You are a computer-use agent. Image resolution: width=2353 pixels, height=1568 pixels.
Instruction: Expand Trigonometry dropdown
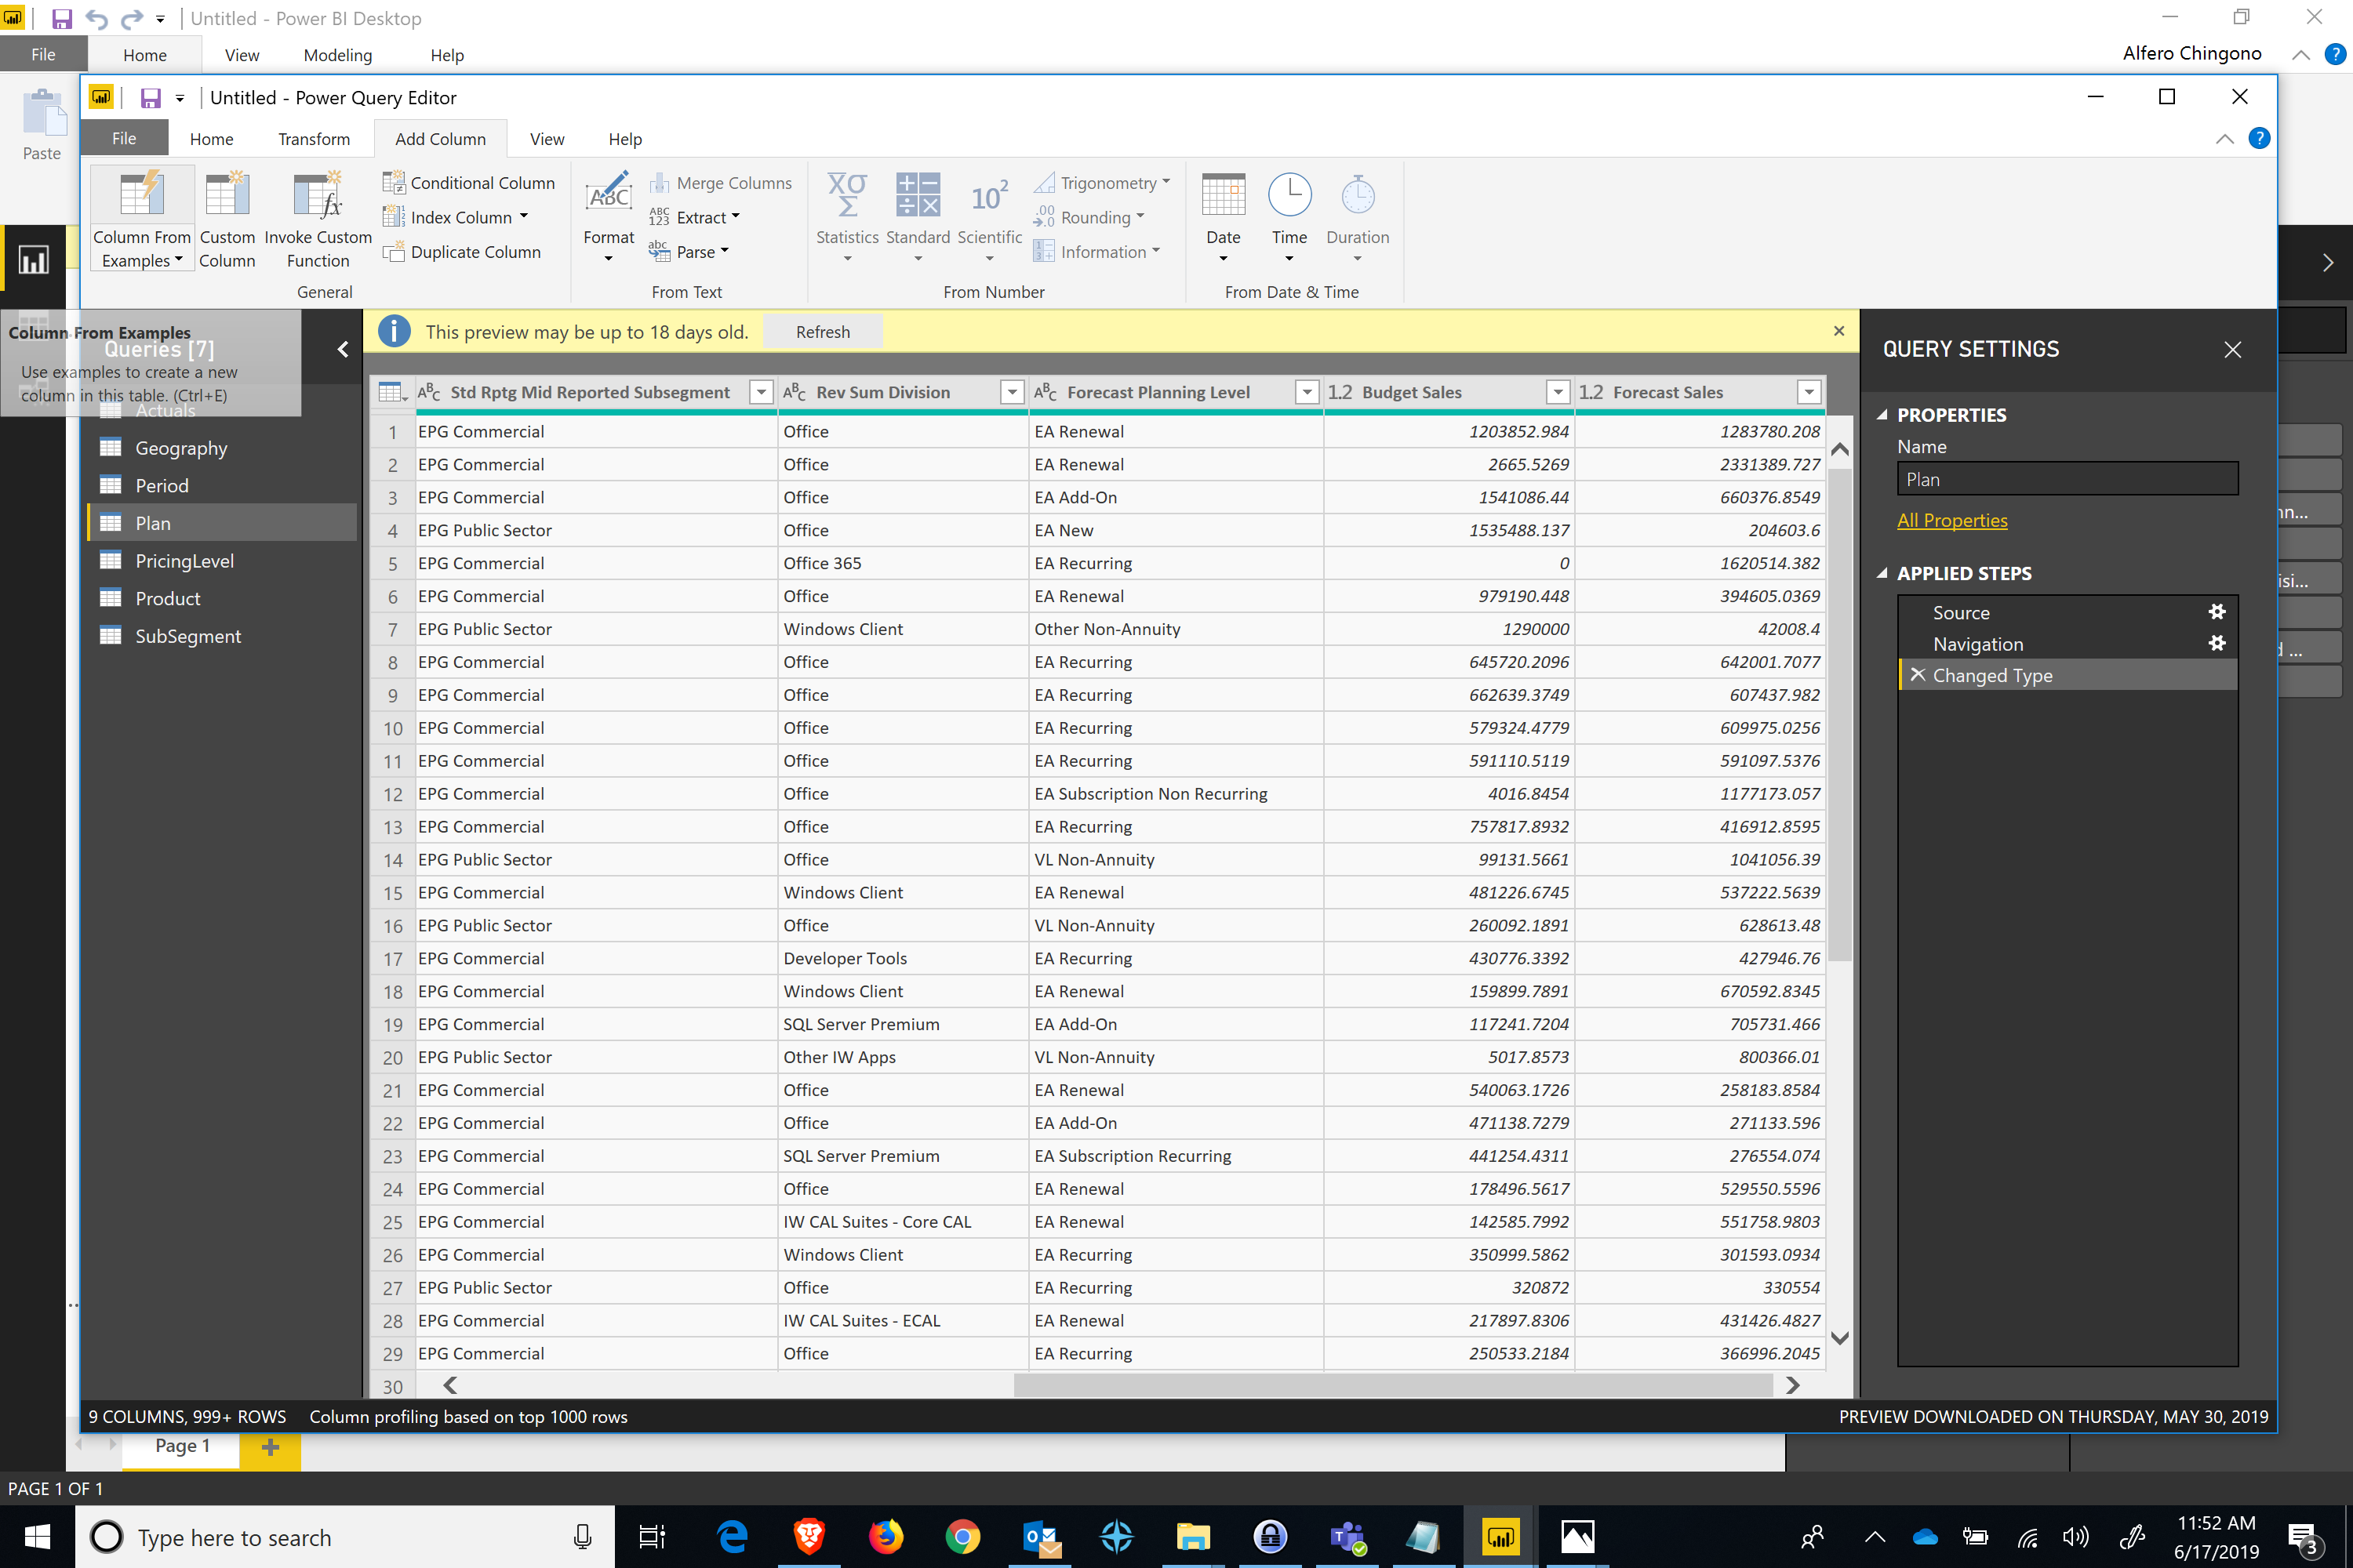(1166, 182)
